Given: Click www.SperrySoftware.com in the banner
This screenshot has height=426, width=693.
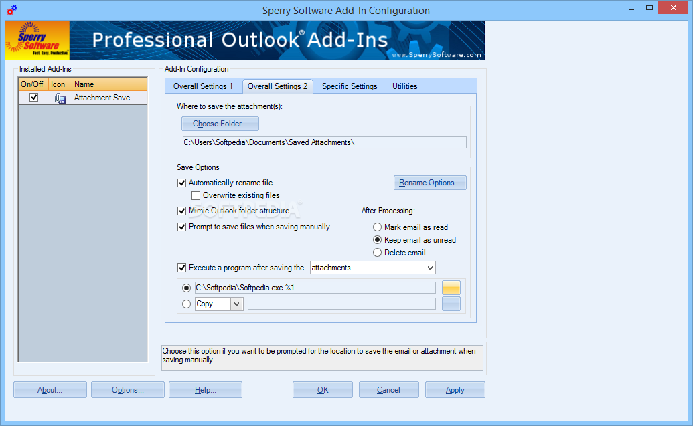Looking at the screenshot, I should pyautogui.click(x=437, y=55).
